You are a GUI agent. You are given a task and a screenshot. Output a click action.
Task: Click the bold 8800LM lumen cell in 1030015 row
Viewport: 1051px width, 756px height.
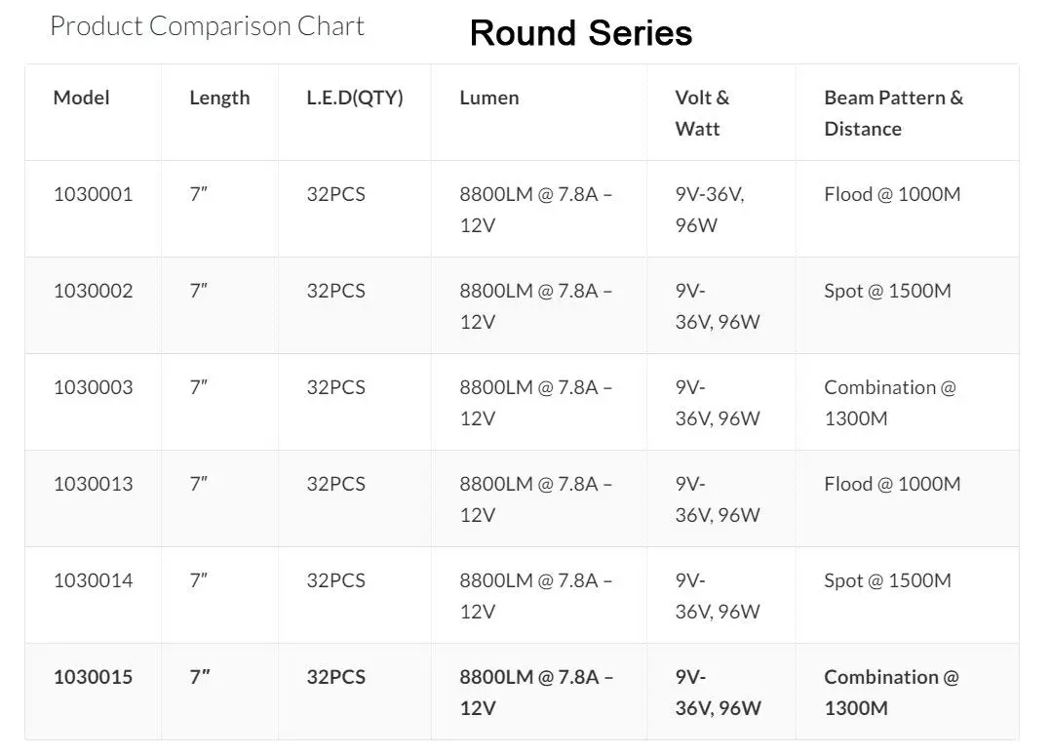(536, 693)
